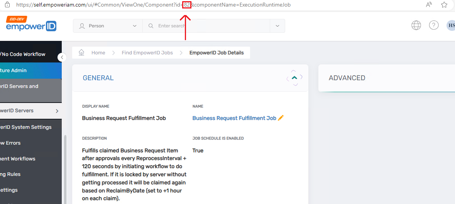Click the ADVANCED panel header
455x204 pixels.
point(387,78)
